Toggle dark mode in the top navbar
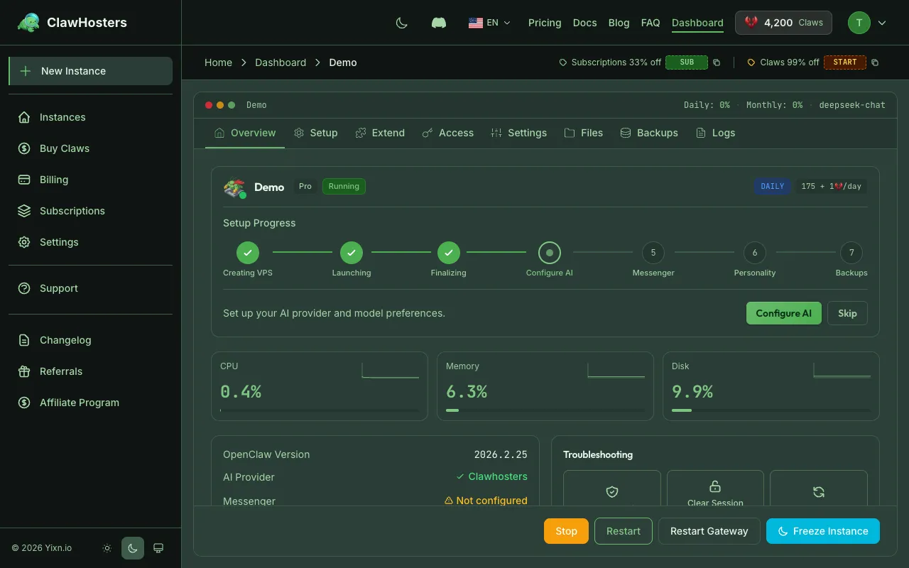This screenshot has width=909, height=568. pos(401,22)
